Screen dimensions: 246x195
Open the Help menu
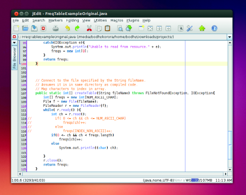[x=146, y=20]
